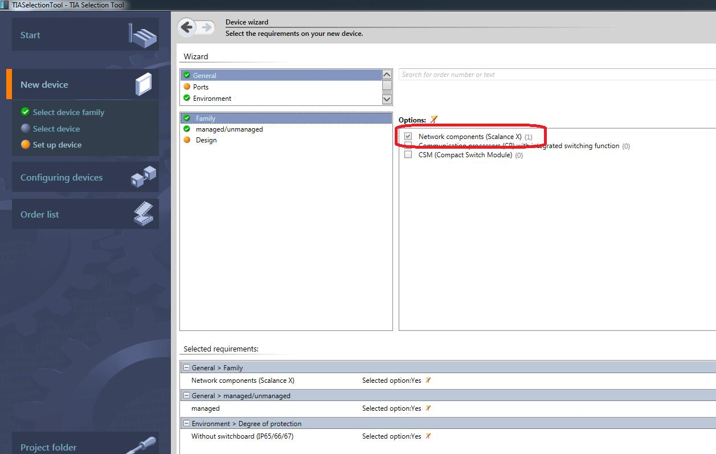
Task: Select the Ports wizard category
Action: pos(281,87)
